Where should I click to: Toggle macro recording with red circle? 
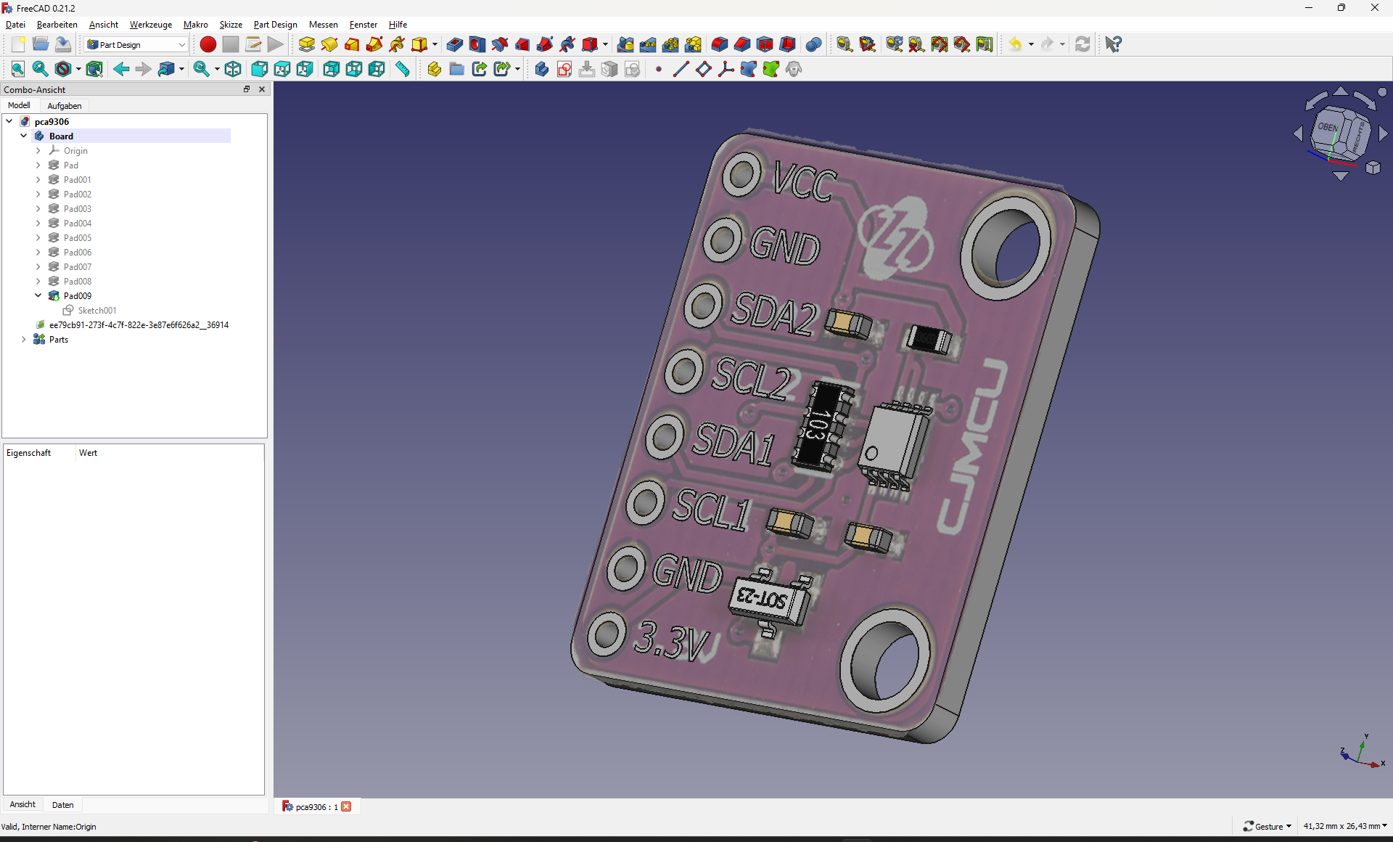point(207,44)
